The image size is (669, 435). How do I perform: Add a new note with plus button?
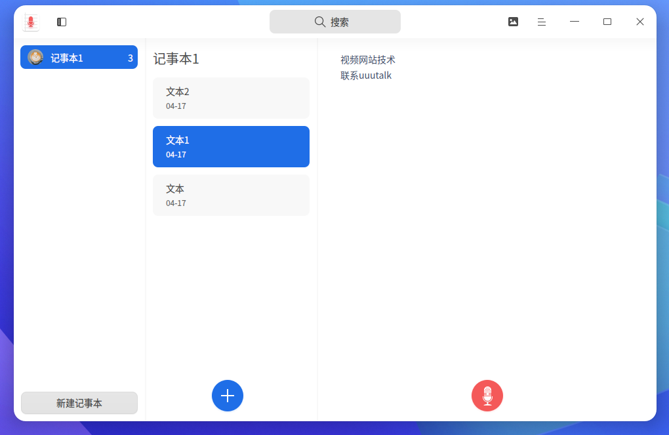pos(228,396)
